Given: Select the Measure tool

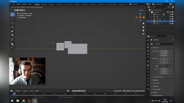Looking at the screenshot, I should (x=12, y=44).
